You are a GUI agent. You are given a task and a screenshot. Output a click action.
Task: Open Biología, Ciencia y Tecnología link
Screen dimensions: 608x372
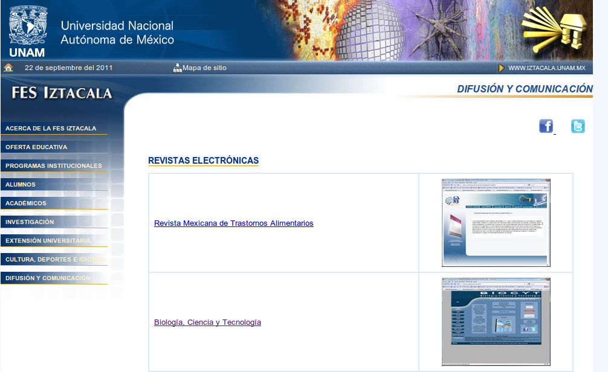click(x=207, y=322)
